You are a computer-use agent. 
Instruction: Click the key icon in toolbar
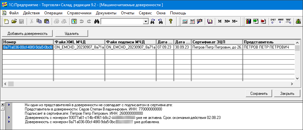point(74,21)
